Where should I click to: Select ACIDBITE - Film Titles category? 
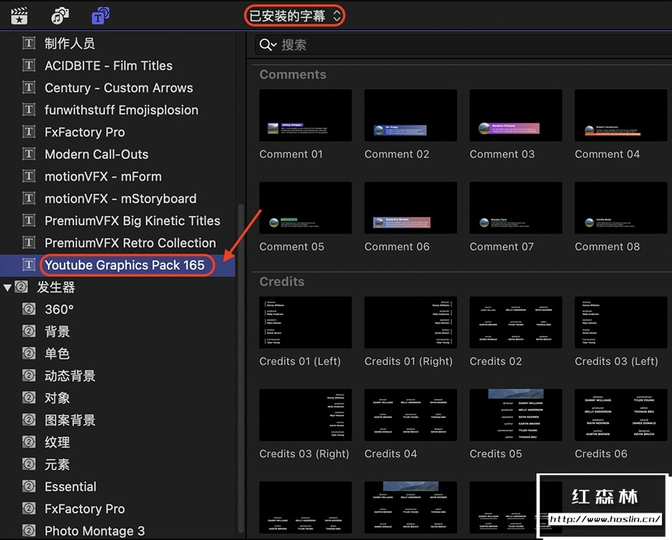108,65
